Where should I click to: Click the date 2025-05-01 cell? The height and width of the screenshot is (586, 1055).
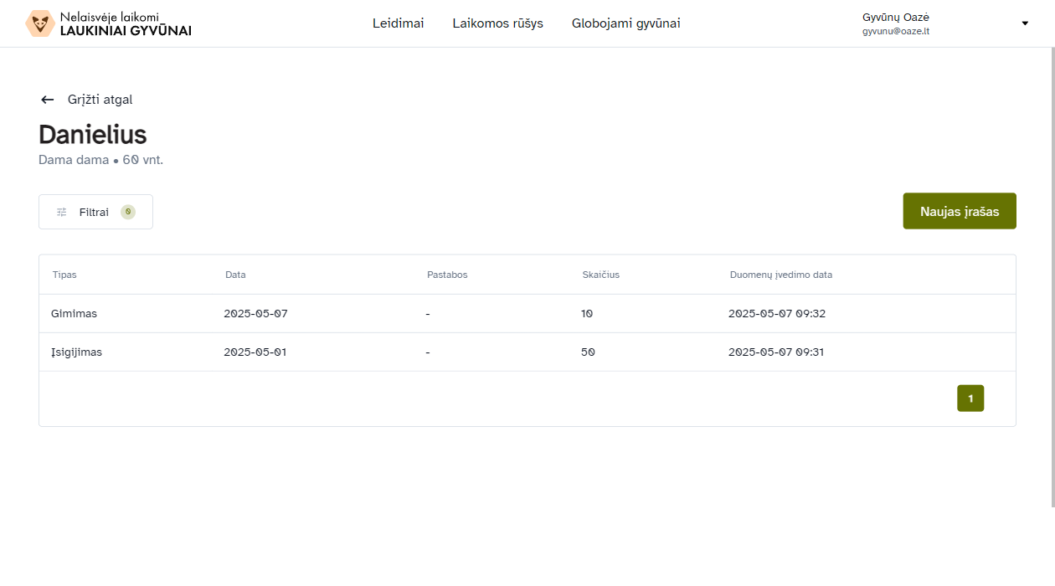tap(255, 352)
